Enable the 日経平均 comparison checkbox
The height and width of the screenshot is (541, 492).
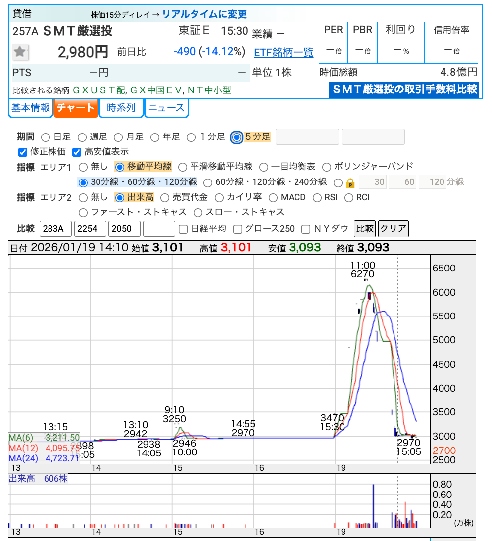[x=183, y=229]
